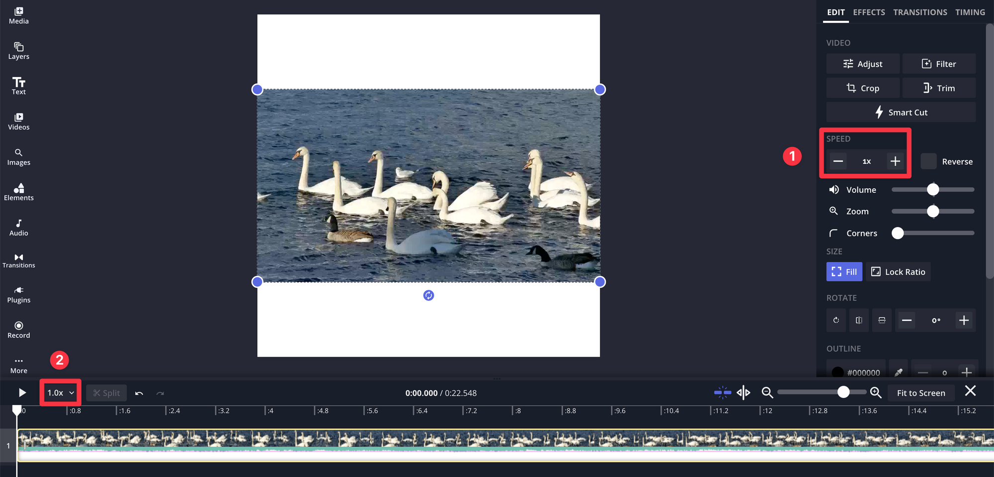Open the Layers panel
The image size is (994, 477).
[x=18, y=51]
